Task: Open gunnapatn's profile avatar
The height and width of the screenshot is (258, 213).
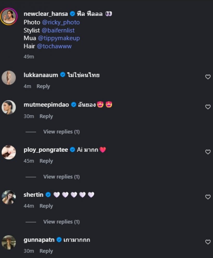Action: coord(9,242)
